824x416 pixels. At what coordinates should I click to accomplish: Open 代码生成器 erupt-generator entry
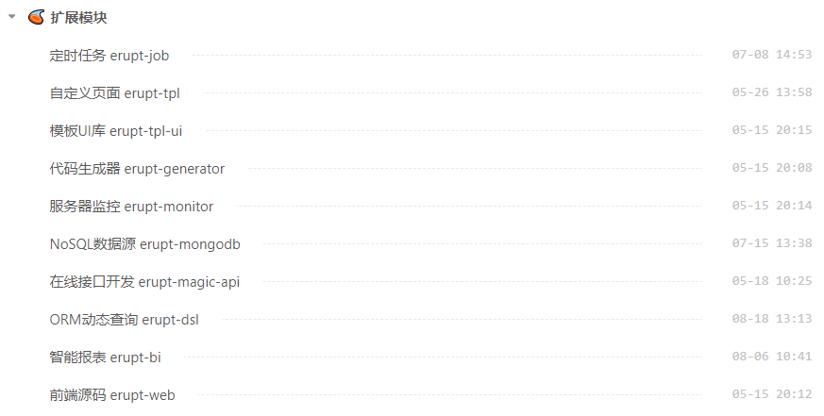point(137,168)
